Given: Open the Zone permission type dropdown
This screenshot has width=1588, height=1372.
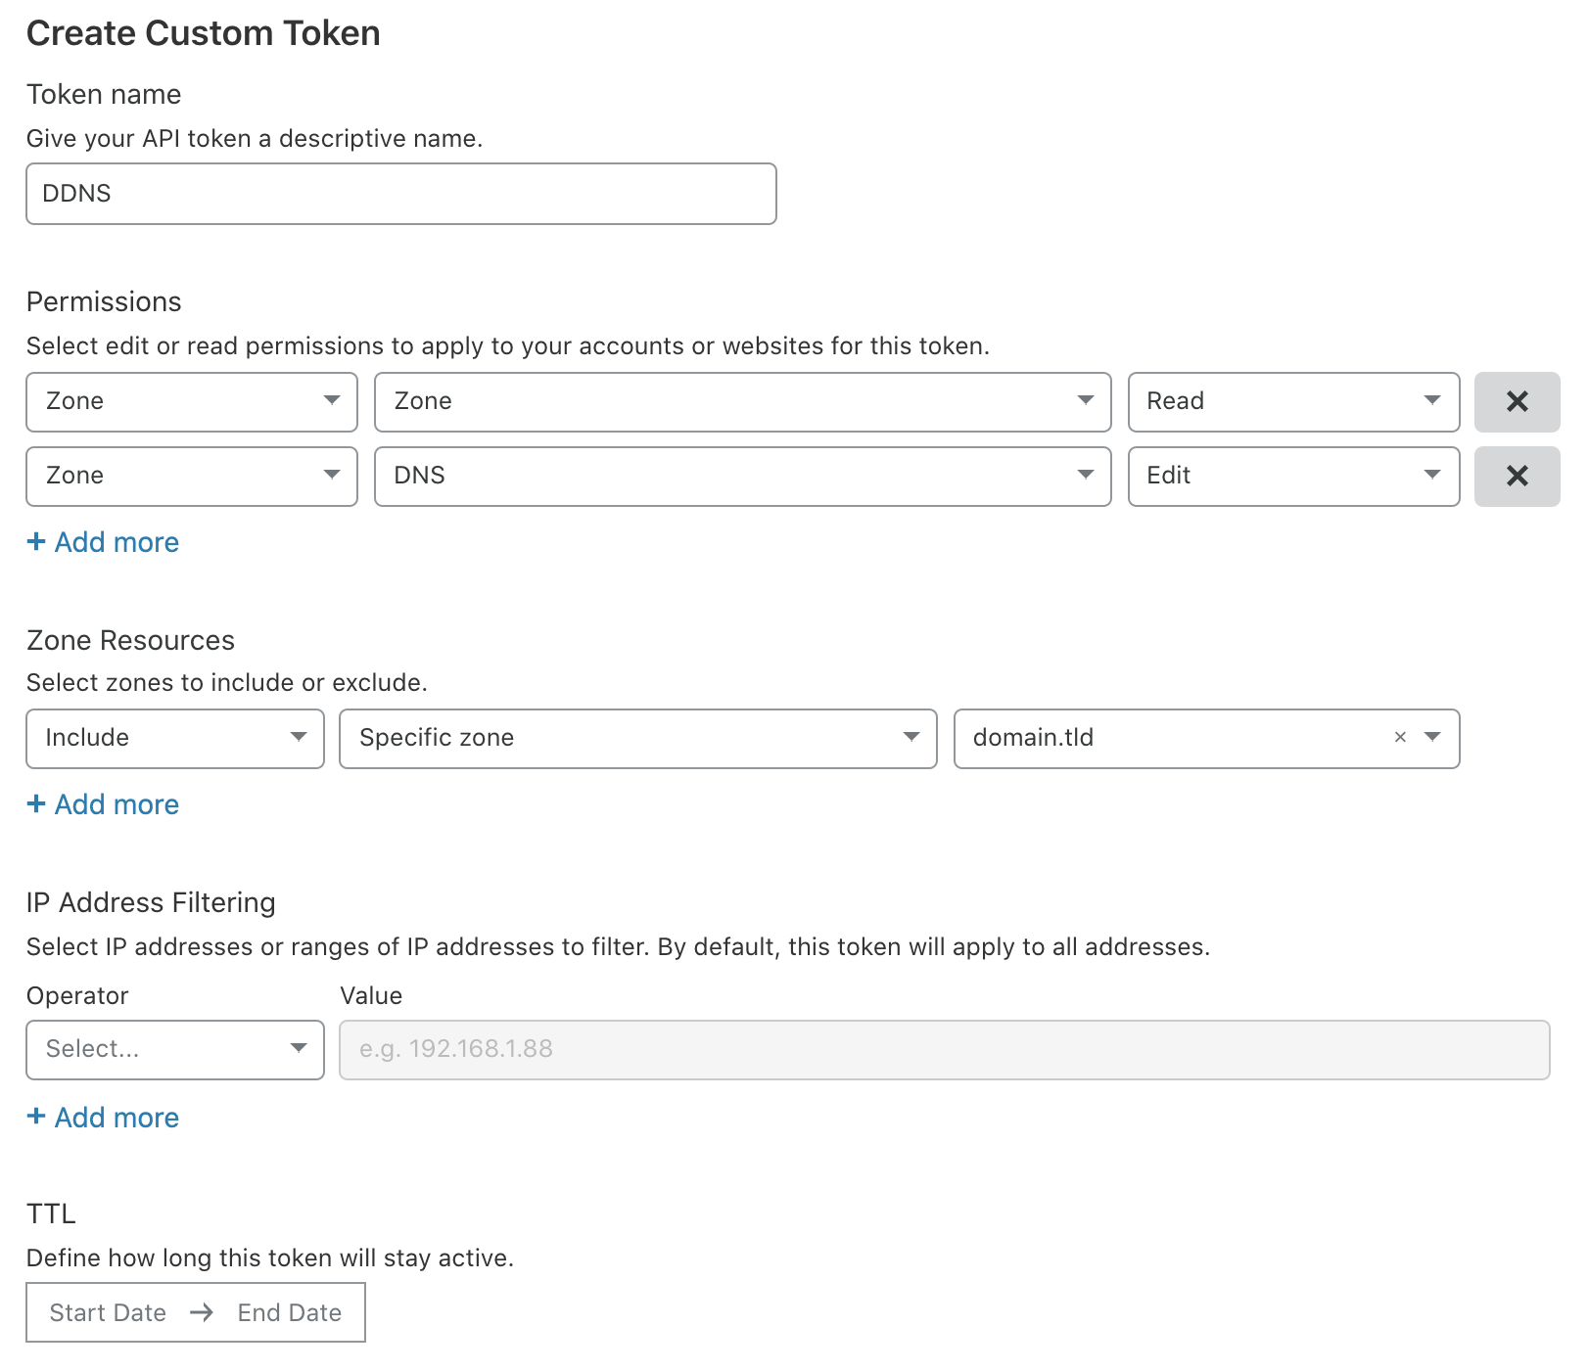Looking at the screenshot, I should [x=742, y=401].
